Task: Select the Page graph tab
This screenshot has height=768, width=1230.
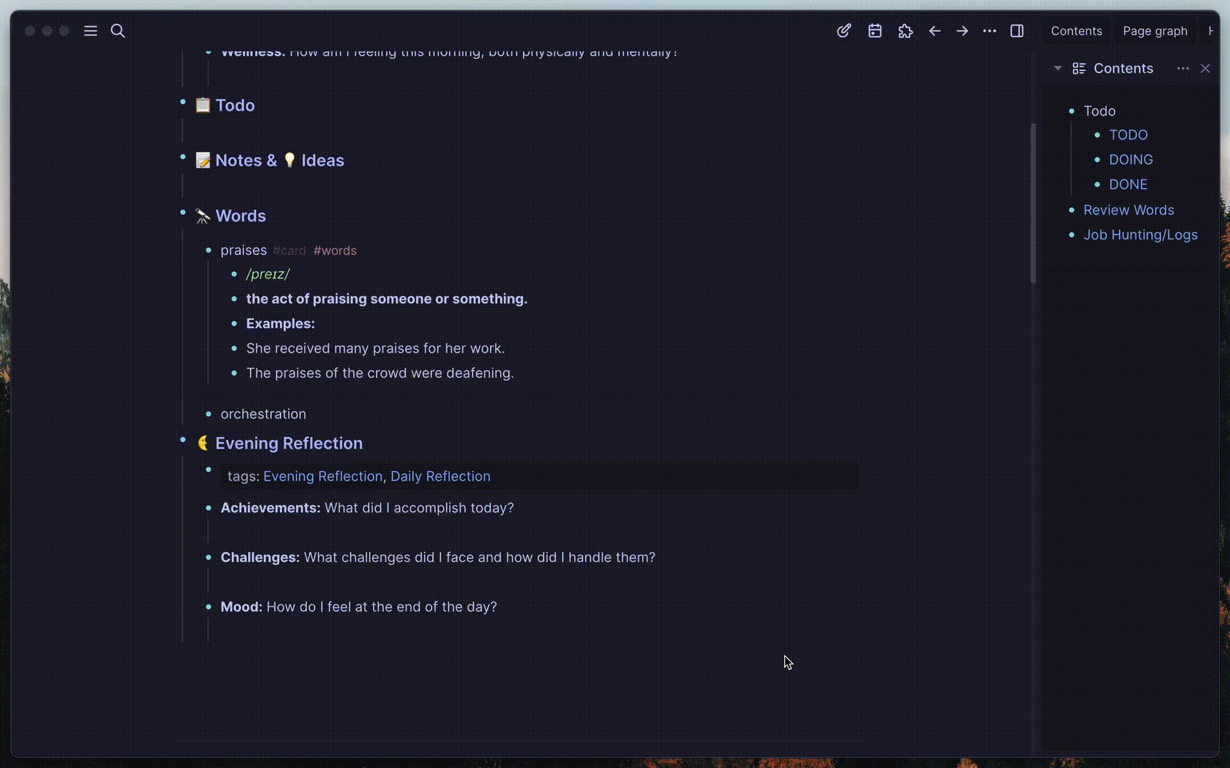Action: [x=1155, y=31]
